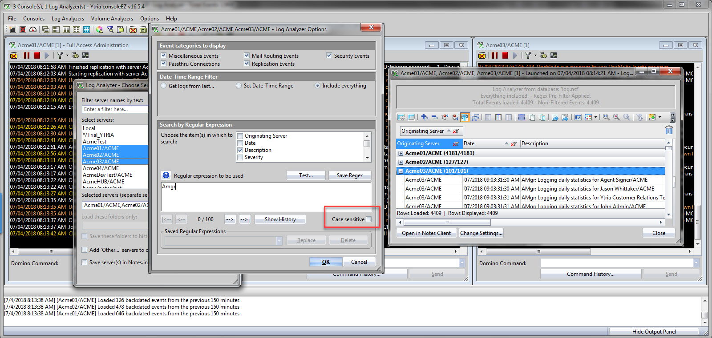Viewport: 712px width, 338px height.
Task: Collapse the Acme03/ACME (101/101) group
Action: point(400,171)
